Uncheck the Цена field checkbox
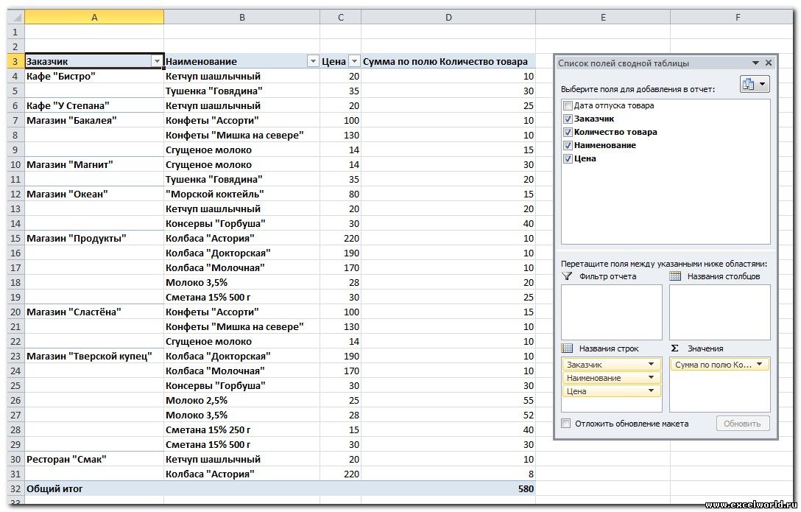Viewport: 801px width, 512px height. [568, 159]
